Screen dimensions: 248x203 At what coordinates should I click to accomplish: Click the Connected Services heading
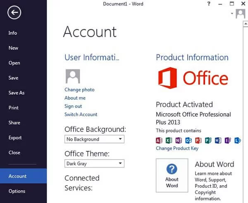[82, 183]
